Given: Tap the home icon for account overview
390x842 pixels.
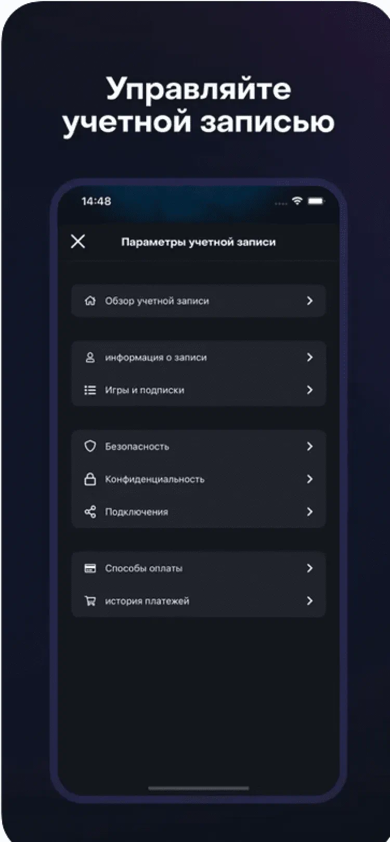Looking at the screenshot, I should click(90, 301).
